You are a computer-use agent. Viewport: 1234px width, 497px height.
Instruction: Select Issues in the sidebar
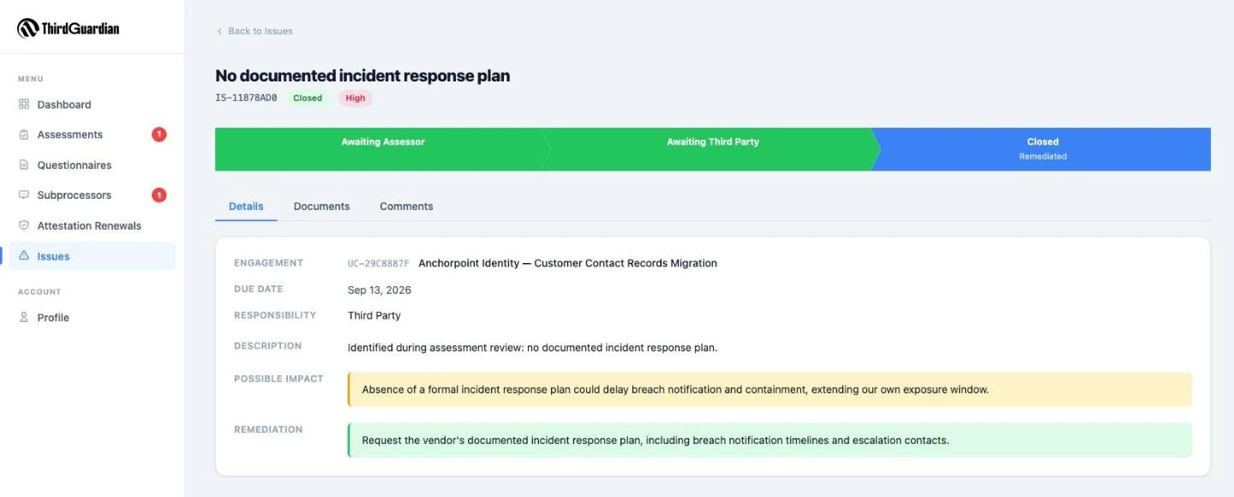93,256
